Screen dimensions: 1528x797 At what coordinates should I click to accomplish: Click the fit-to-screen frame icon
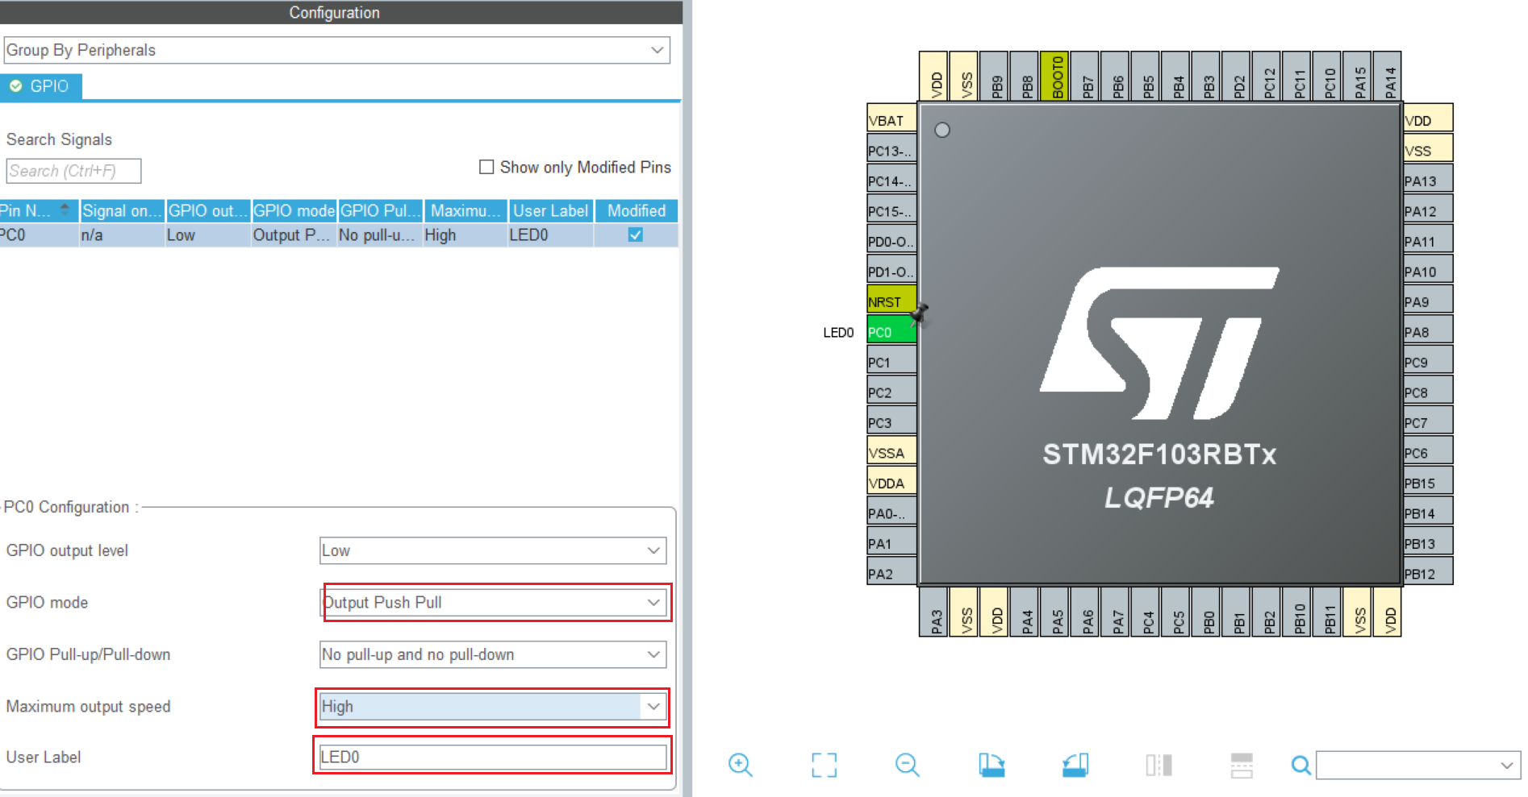point(824,765)
